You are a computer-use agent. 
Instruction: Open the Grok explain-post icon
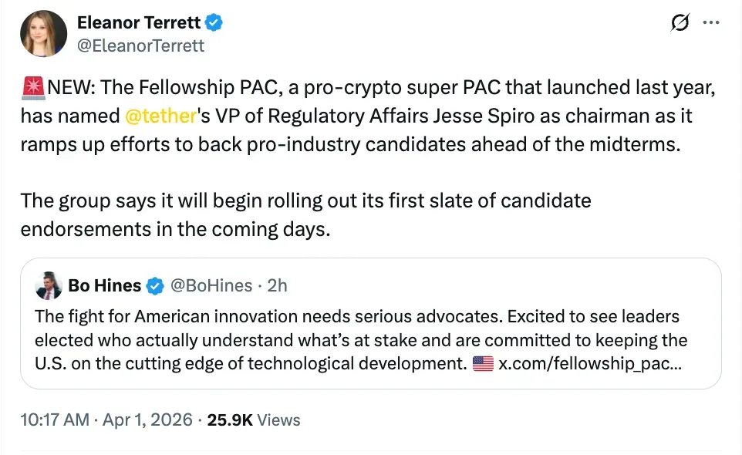click(680, 23)
